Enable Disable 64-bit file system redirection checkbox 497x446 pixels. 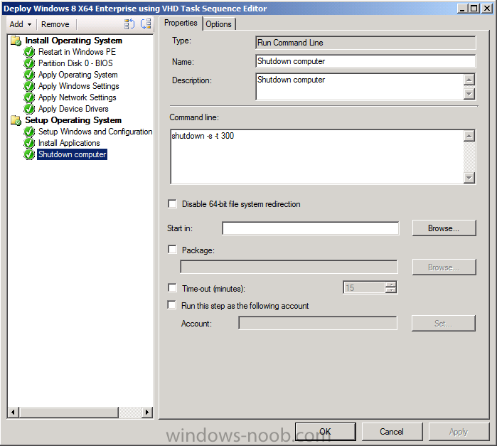[173, 203]
